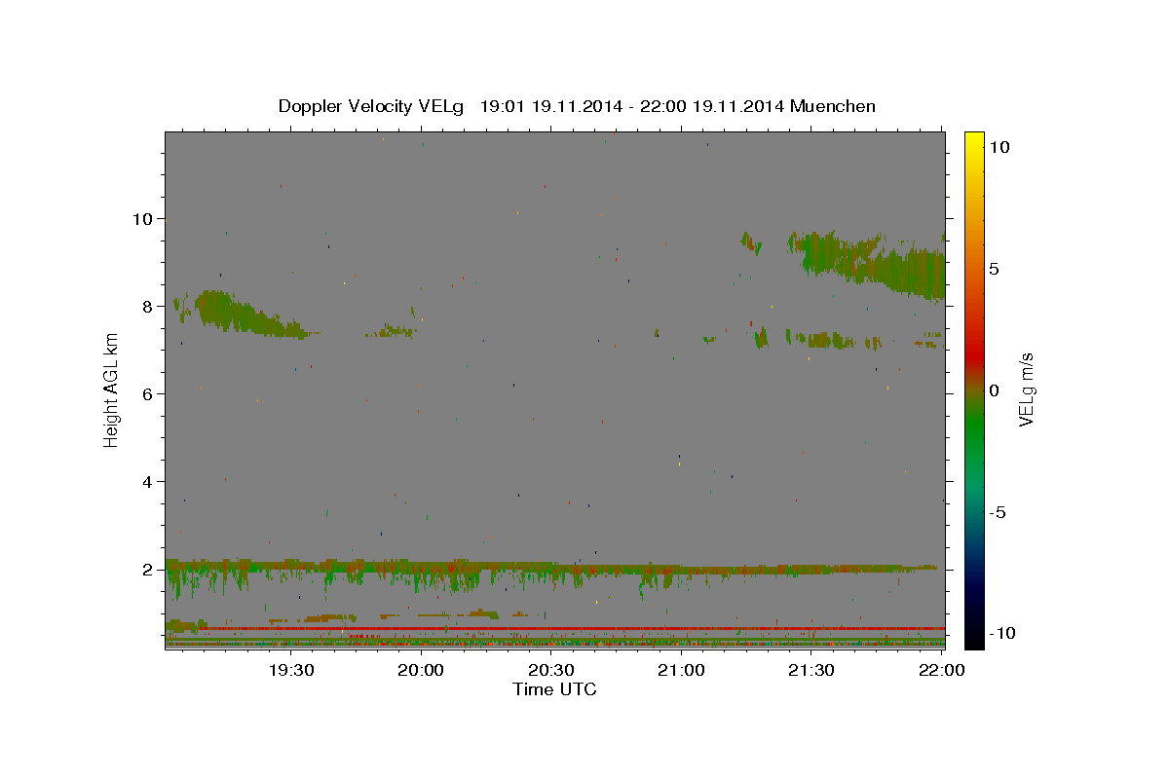The height and width of the screenshot is (779, 1169).
Task: Click the colorbar value 10 label
Action: [999, 147]
